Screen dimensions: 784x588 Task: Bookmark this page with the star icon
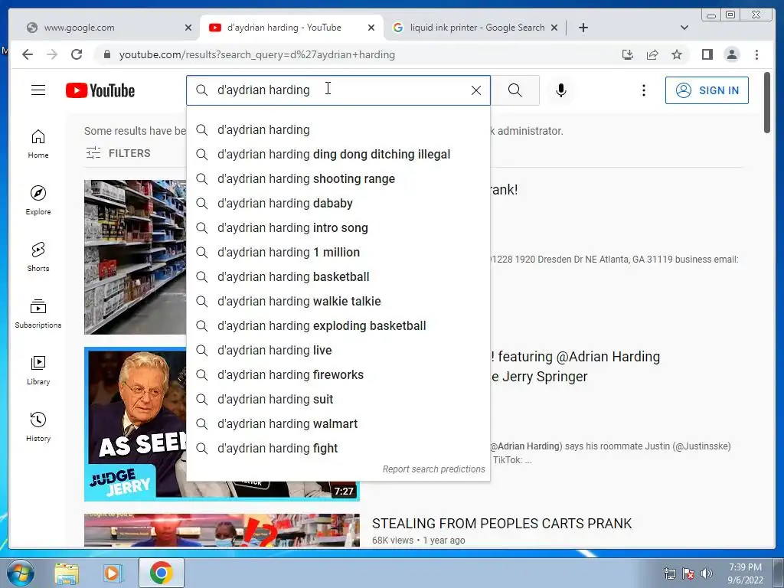click(677, 54)
